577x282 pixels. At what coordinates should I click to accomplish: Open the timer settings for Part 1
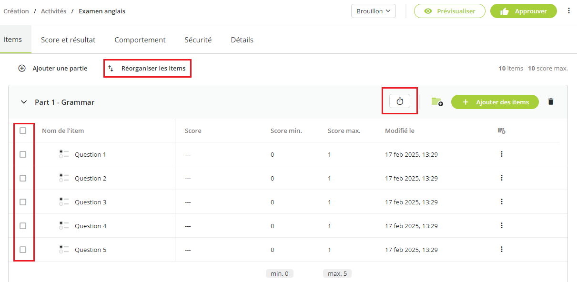400,101
